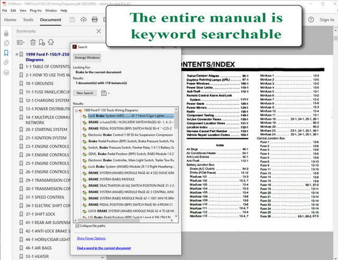Image resolution: width=338 pixels, height=260 pixels.
Task: Click the New Search button
Action: coord(84,93)
